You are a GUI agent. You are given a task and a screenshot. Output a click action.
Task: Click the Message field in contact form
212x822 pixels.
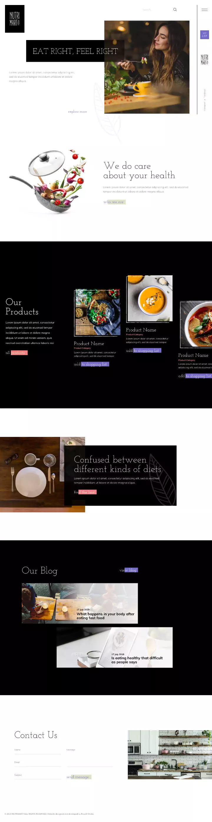[x=90, y=758]
